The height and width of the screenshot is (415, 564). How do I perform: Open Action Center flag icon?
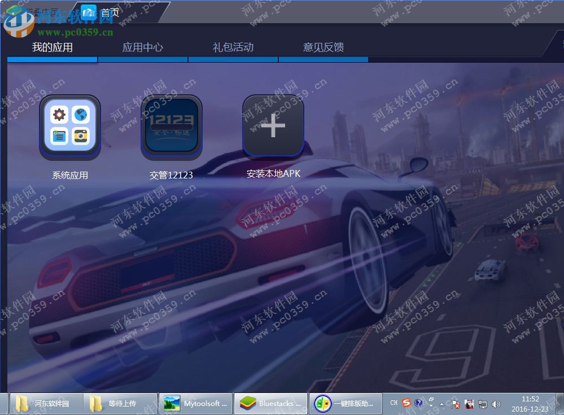456,404
